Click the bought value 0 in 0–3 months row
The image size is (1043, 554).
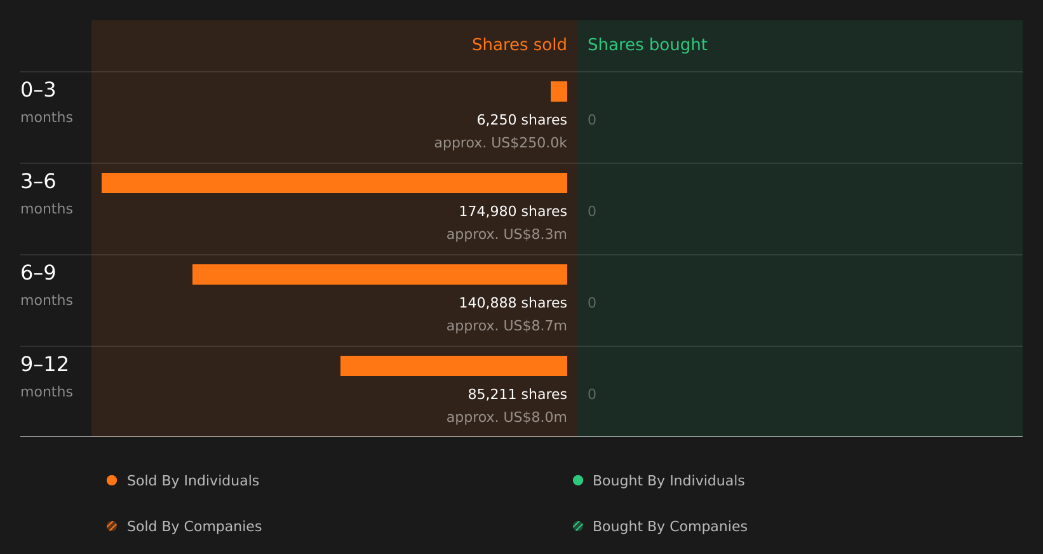click(592, 119)
